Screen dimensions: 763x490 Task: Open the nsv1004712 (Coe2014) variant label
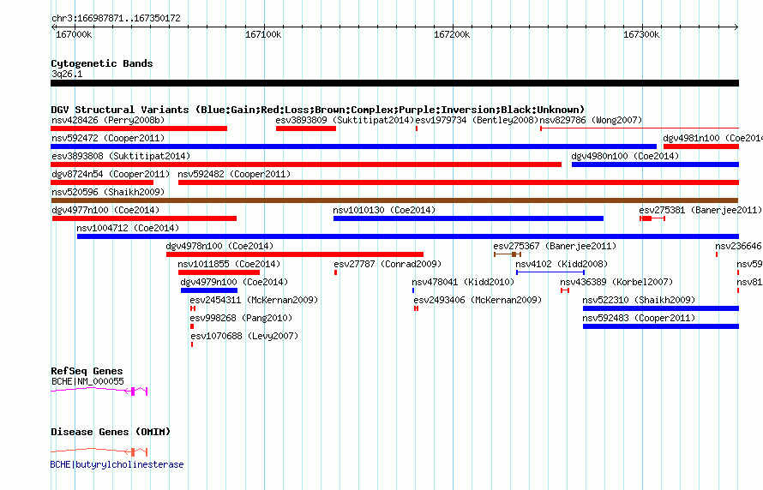click(128, 228)
